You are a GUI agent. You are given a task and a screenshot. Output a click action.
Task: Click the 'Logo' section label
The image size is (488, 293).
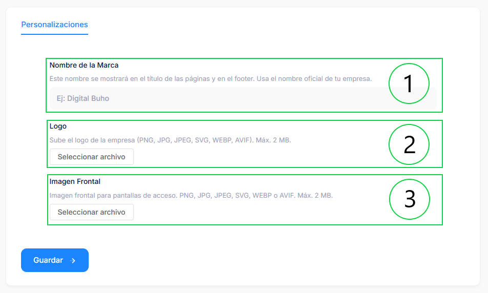(x=58, y=126)
